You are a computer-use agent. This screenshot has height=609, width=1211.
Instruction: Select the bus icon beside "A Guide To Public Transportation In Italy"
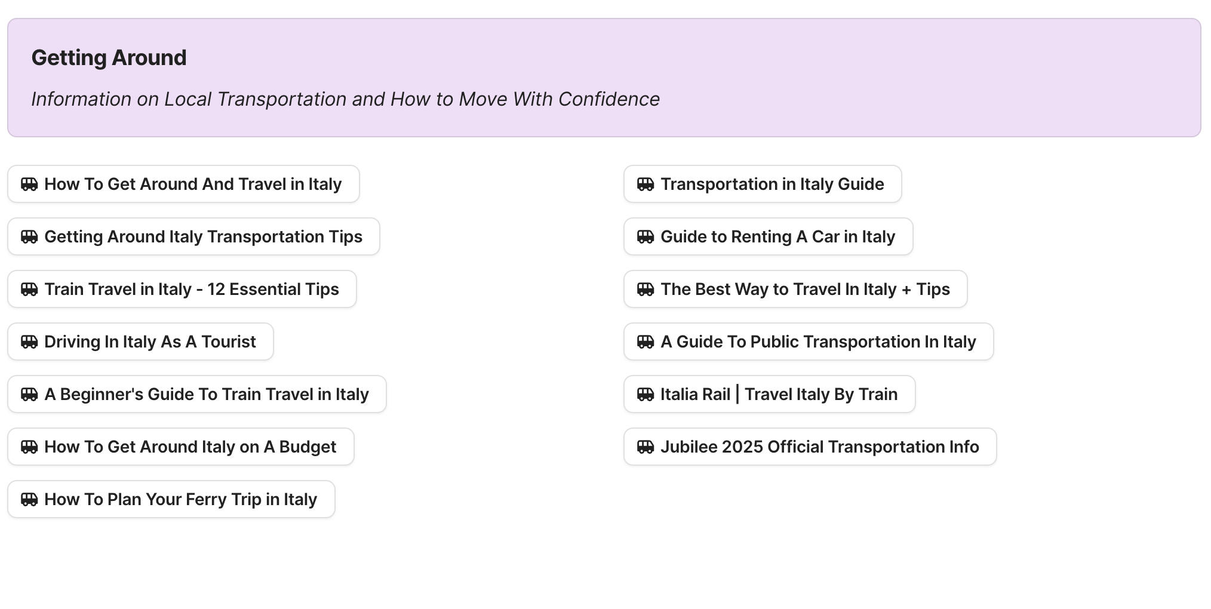[x=645, y=342]
